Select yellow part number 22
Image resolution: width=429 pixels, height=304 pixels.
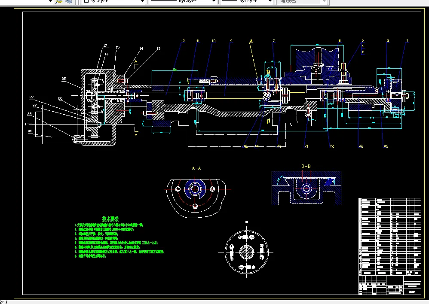[332, 146]
